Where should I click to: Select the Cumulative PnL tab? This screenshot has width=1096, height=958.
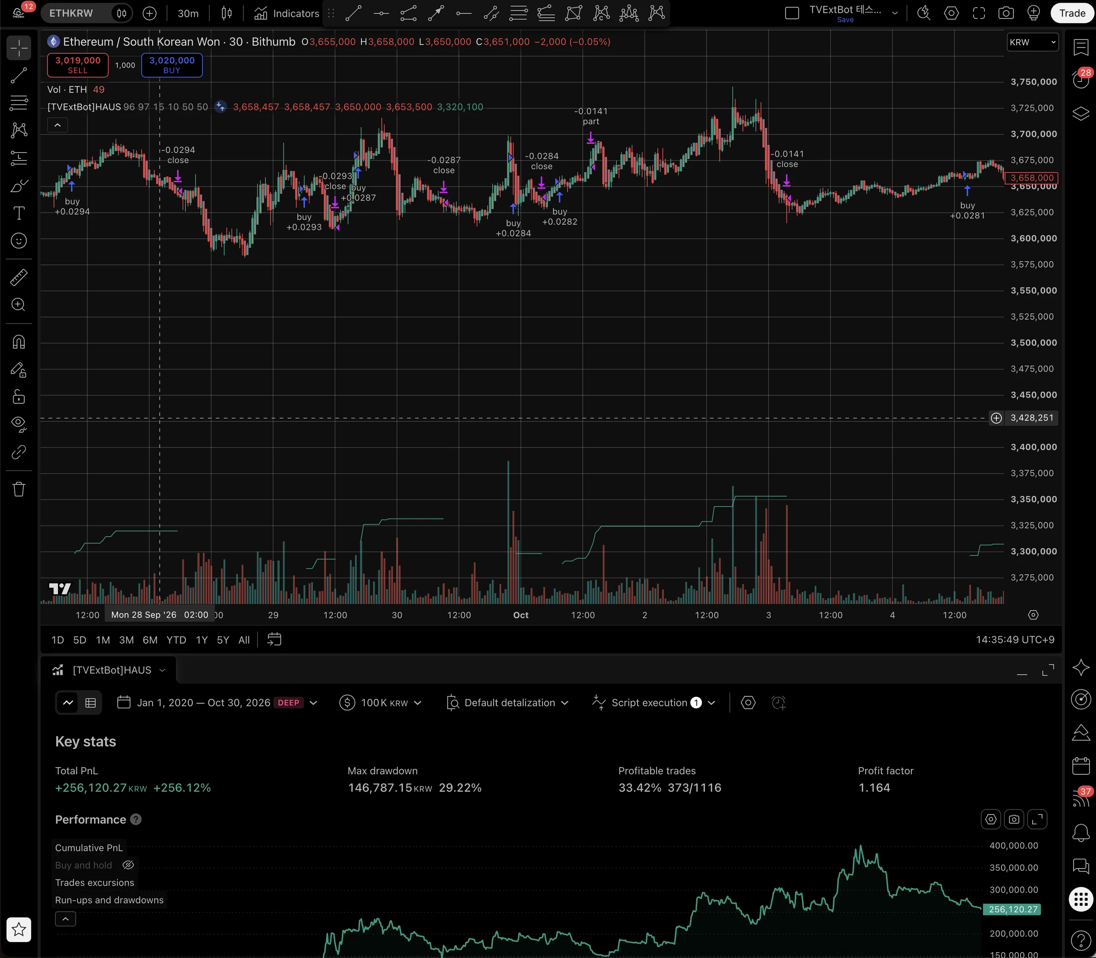89,847
